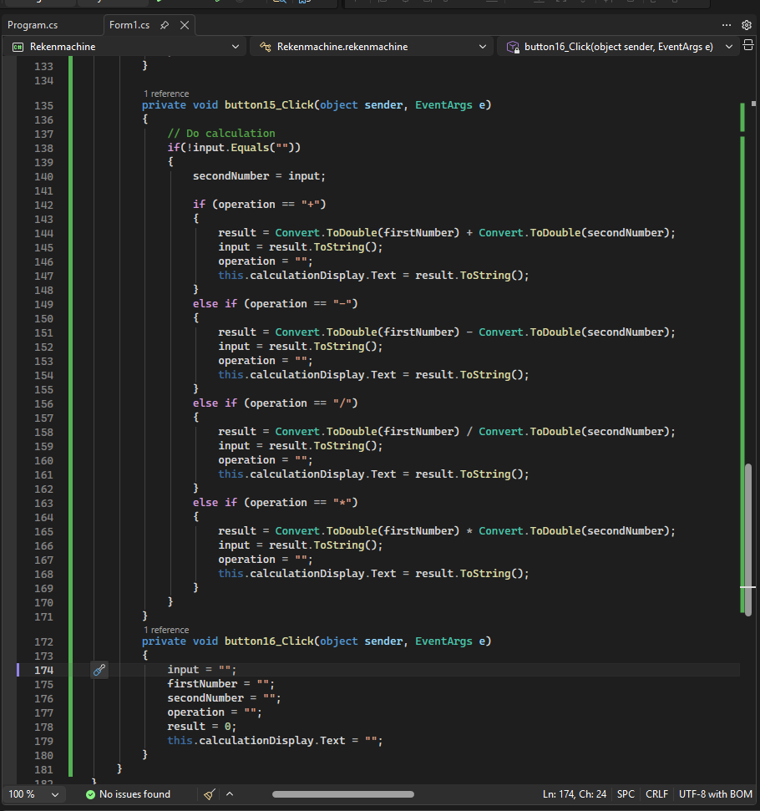Click 'if(!input.Equals(""))' on line 138
The width and height of the screenshot is (760, 811).
pyautogui.click(x=234, y=147)
